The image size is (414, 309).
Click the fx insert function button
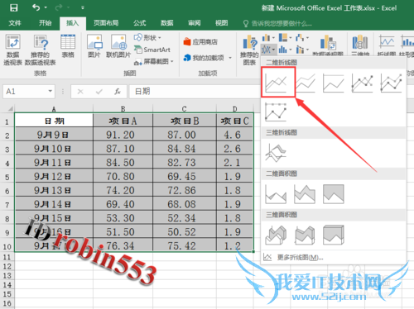tap(118, 92)
